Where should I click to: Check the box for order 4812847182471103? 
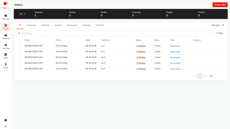click(x=20, y=63)
